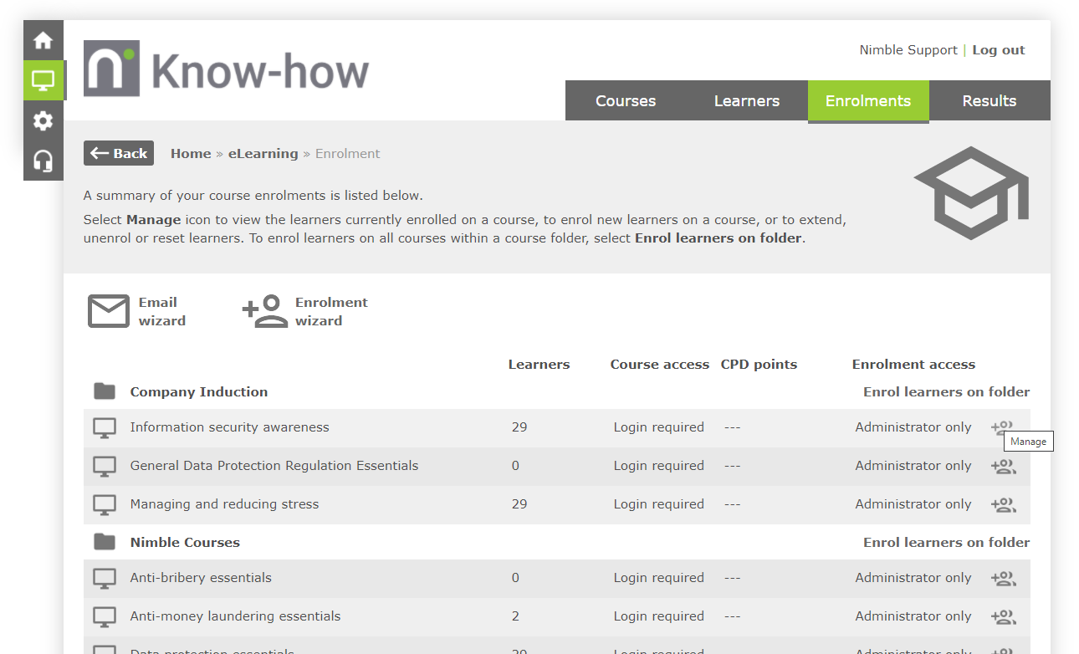The image size is (1079, 654).
Task: Select Enrol learners on folder for Nimble Courses
Action: pyautogui.click(x=945, y=542)
